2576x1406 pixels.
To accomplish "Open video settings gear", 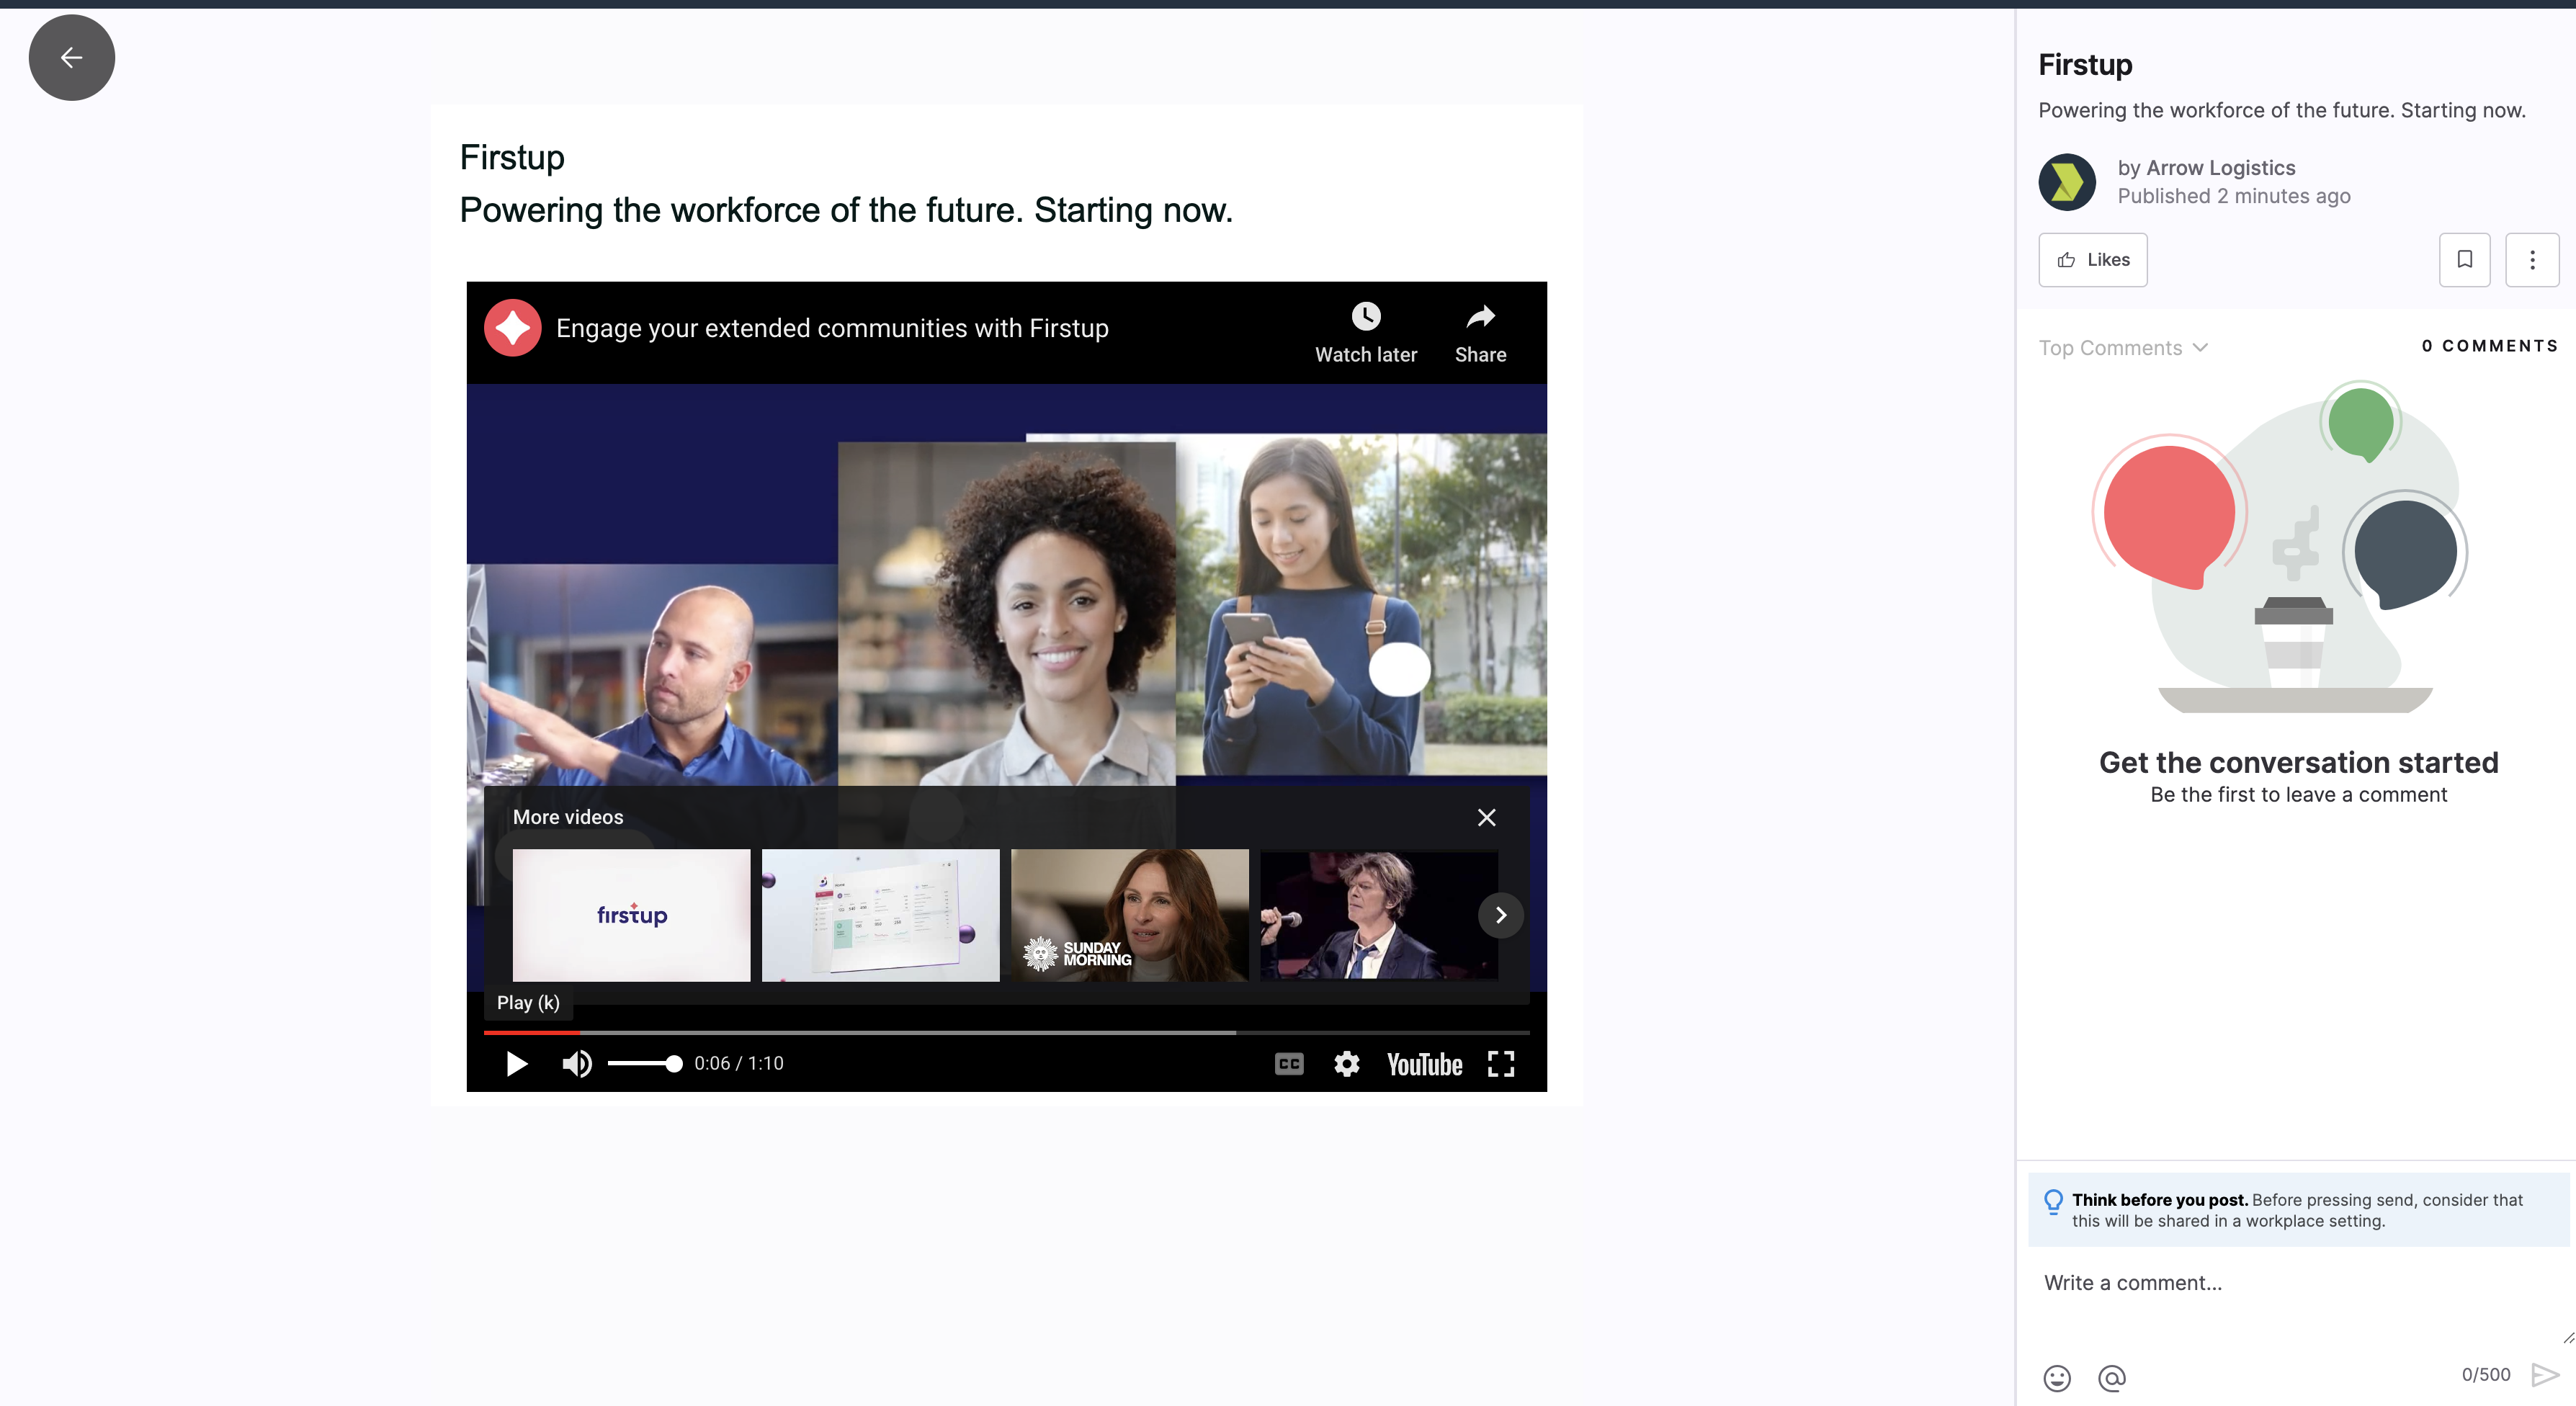I will [x=1346, y=1063].
